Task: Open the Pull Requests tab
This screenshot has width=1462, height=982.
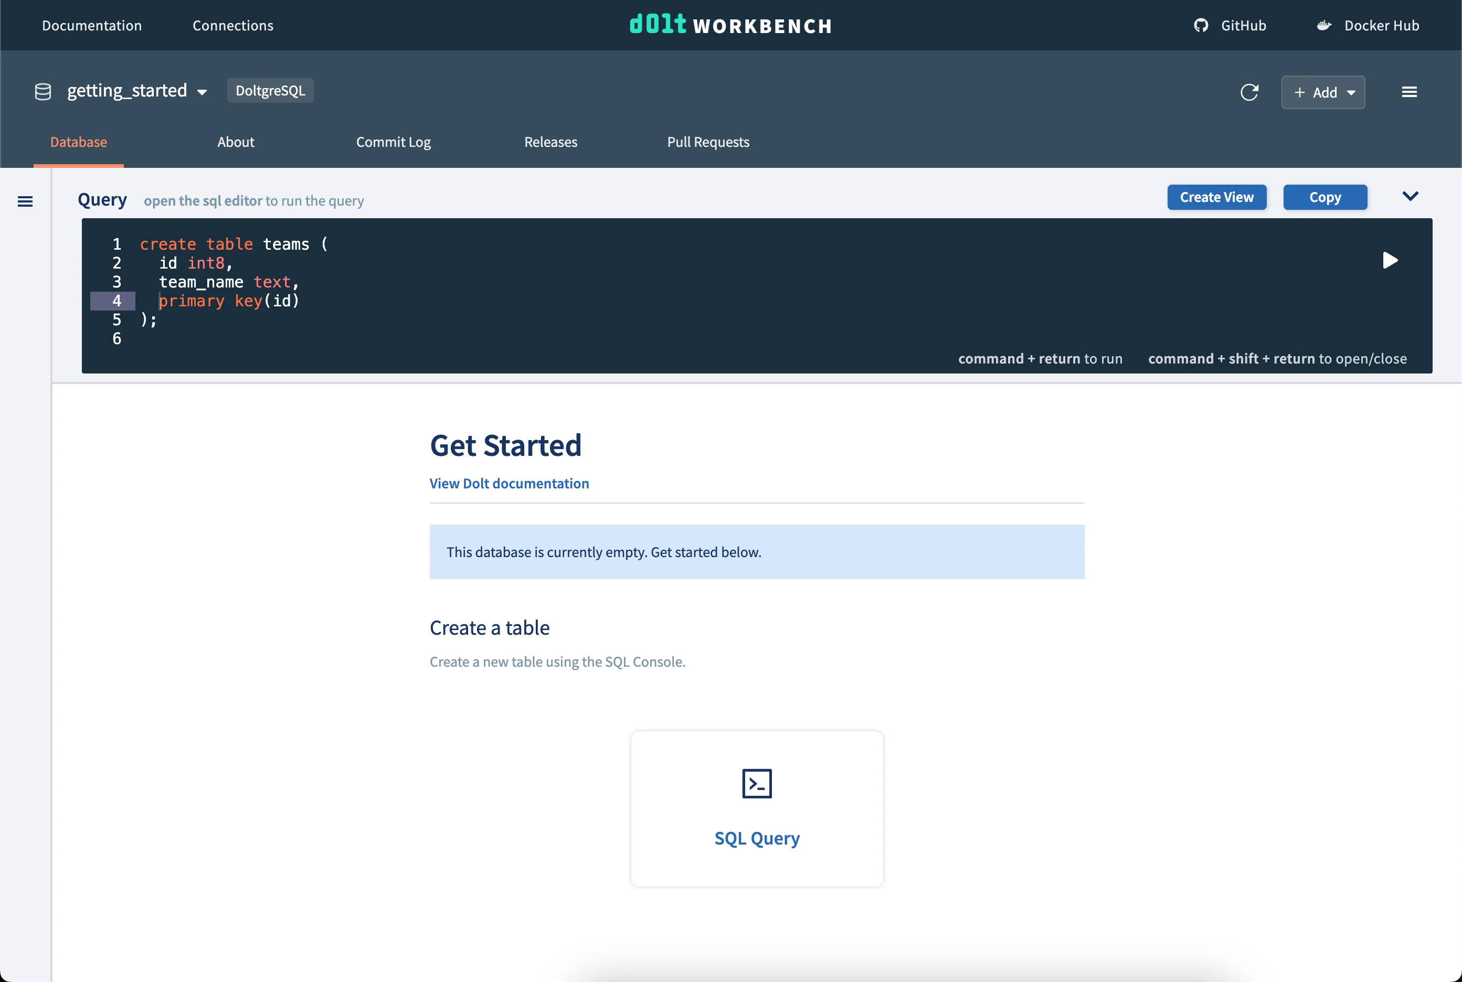Action: (x=708, y=142)
